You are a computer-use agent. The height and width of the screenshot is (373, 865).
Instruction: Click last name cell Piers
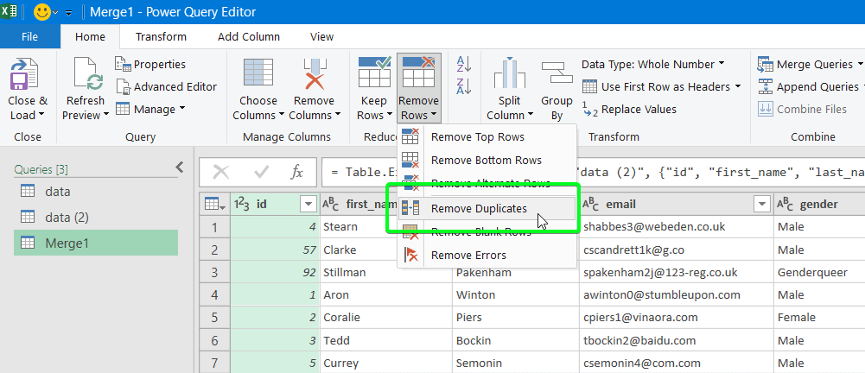click(516, 318)
